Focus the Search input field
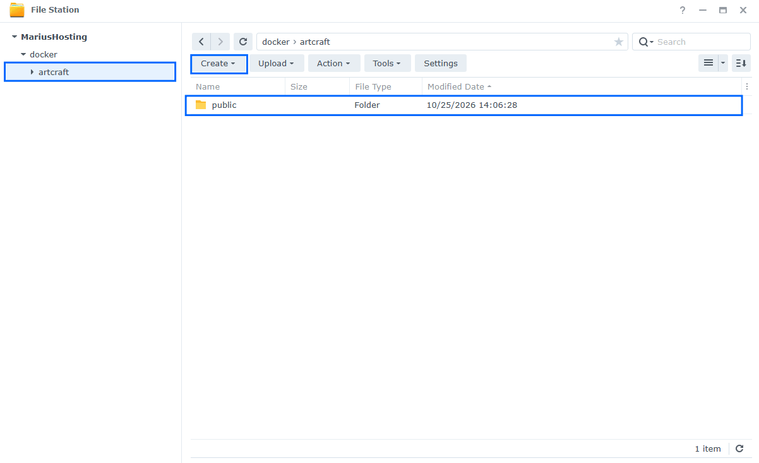759x463 pixels. [x=701, y=42]
